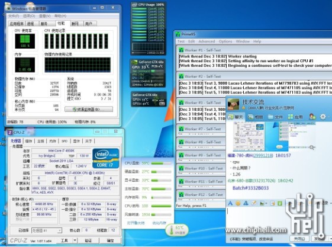The width and height of the screenshot is (332, 247).
Task: Click the green download arrow icon in chat toolbar
Action: pyautogui.click(x=280, y=203)
